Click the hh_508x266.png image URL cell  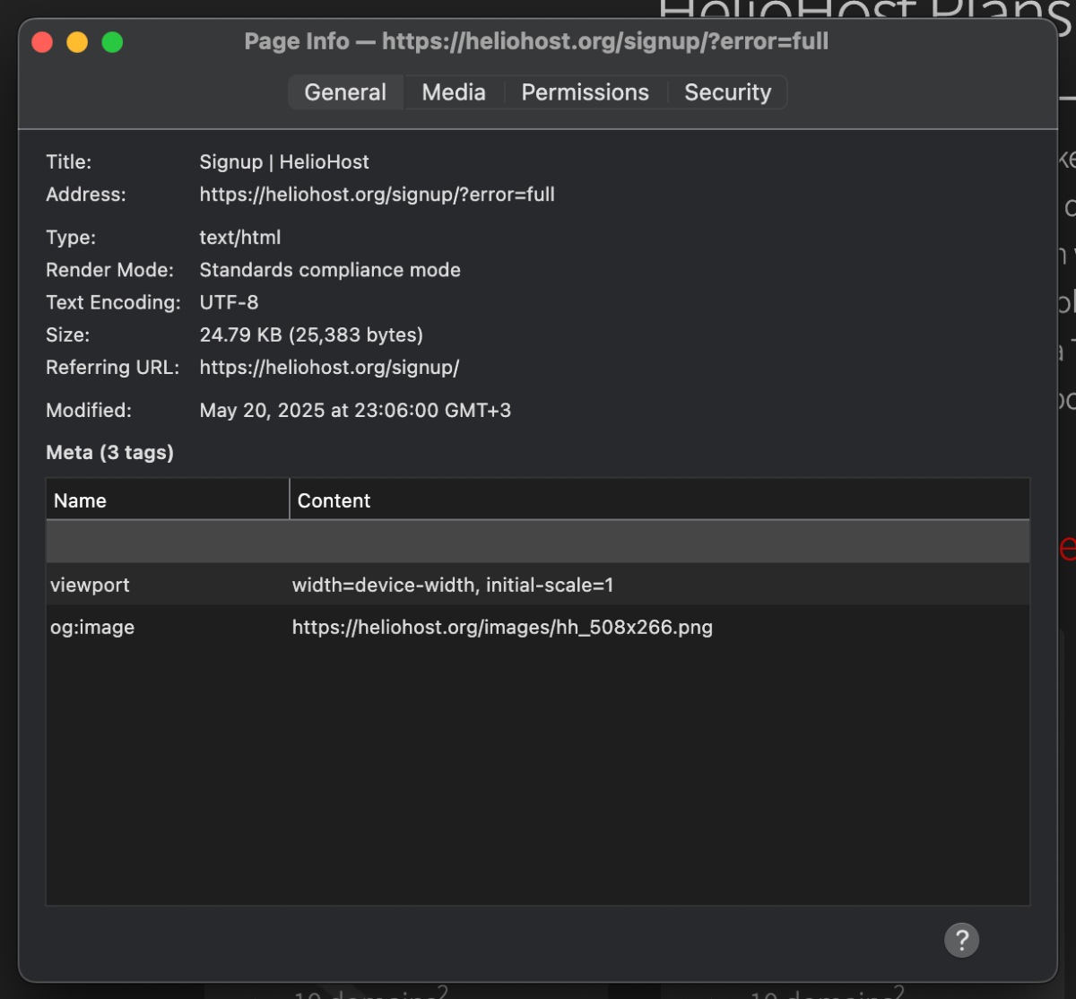click(x=502, y=627)
